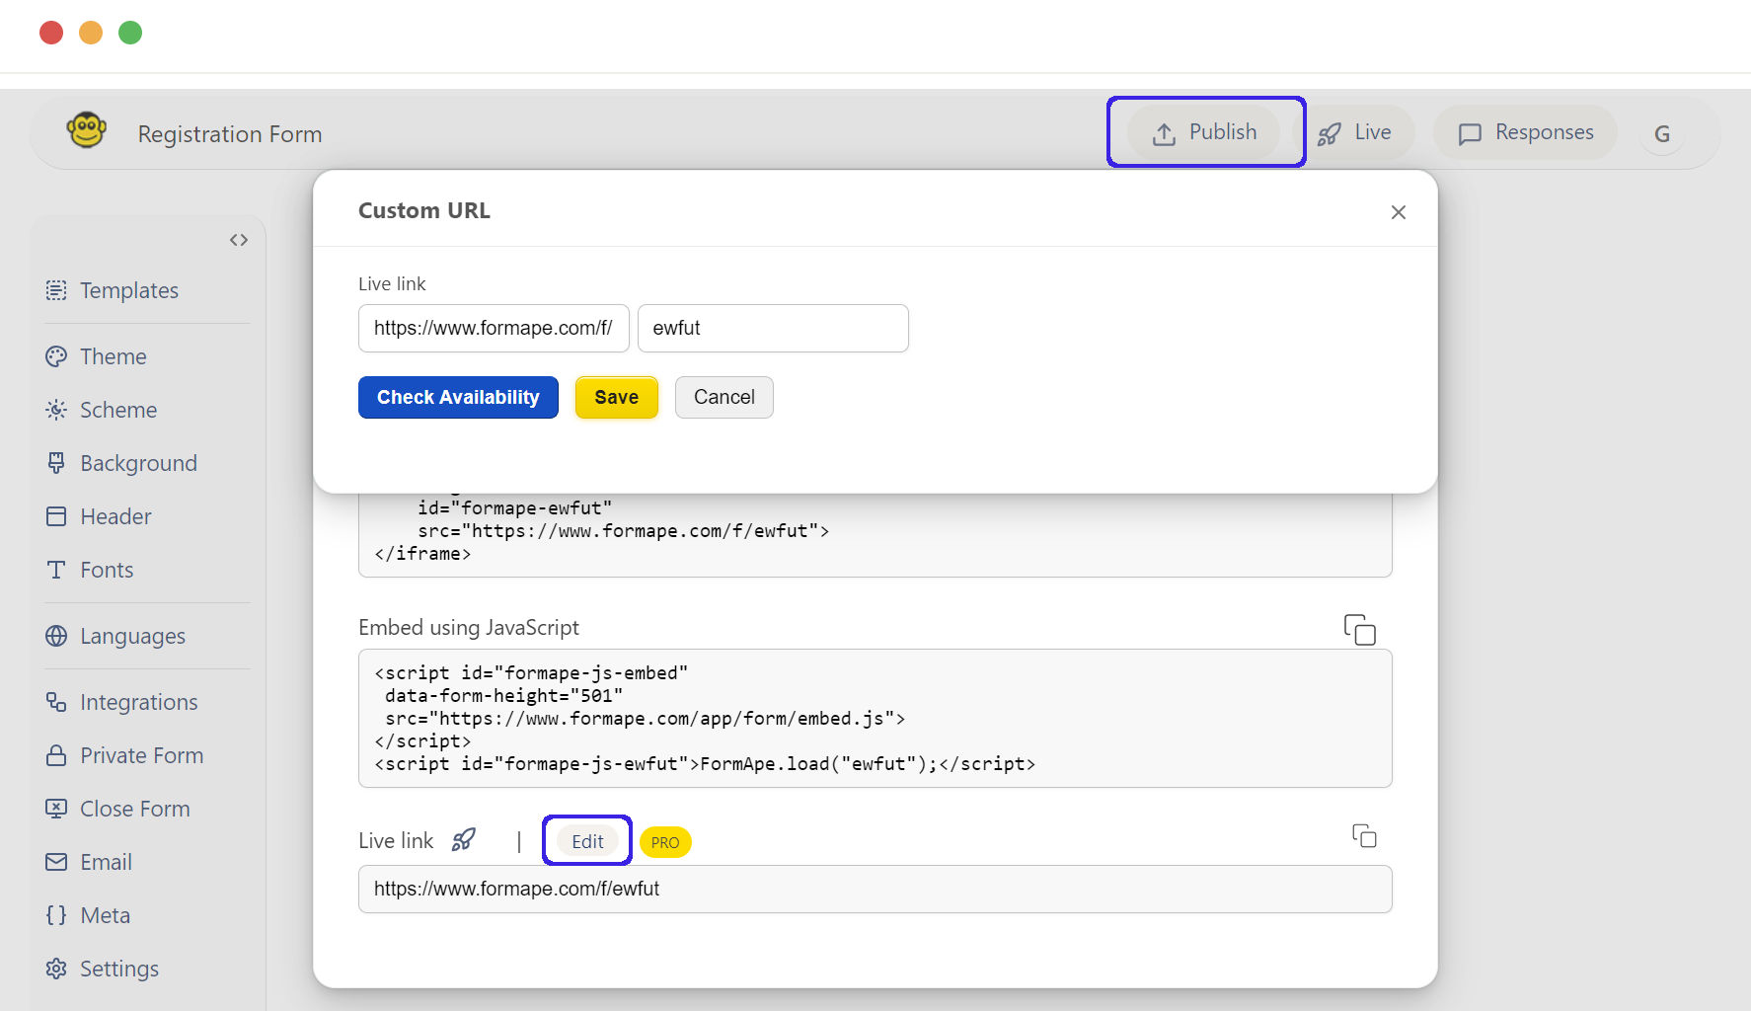Open the Responses page
Image resolution: width=1751 pixels, height=1011 pixels.
click(x=1525, y=132)
